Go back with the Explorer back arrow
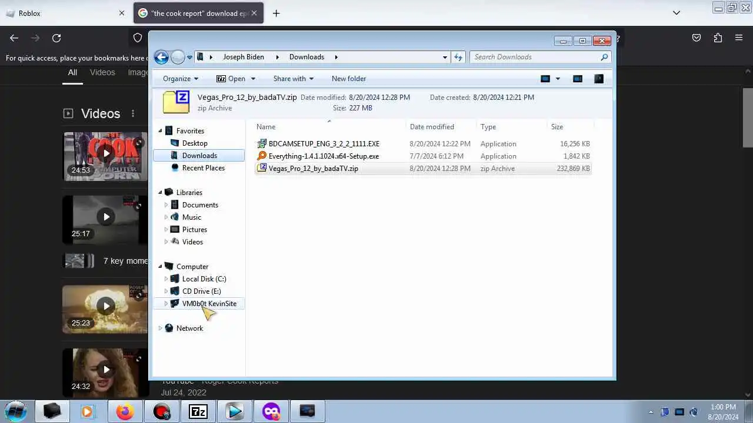Viewport: 753px width, 423px height. click(161, 57)
